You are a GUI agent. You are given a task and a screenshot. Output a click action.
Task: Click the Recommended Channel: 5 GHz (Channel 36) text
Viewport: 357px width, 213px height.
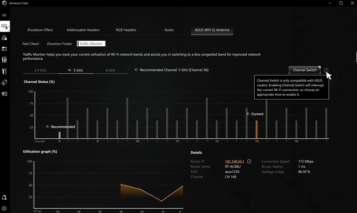(174, 70)
